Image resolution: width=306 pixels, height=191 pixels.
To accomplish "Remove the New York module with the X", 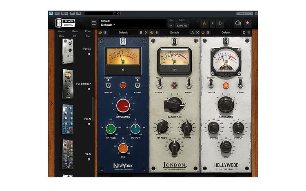I will (146, 33).
